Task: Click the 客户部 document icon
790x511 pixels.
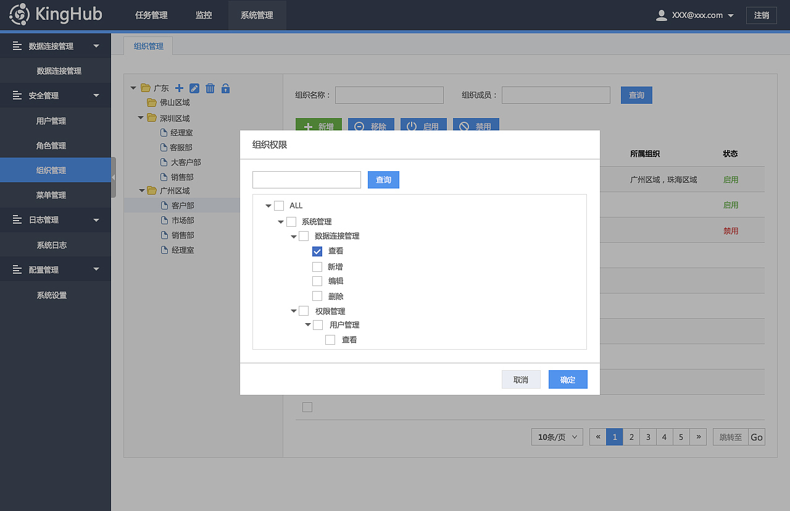Action: (x=164, y=205)
